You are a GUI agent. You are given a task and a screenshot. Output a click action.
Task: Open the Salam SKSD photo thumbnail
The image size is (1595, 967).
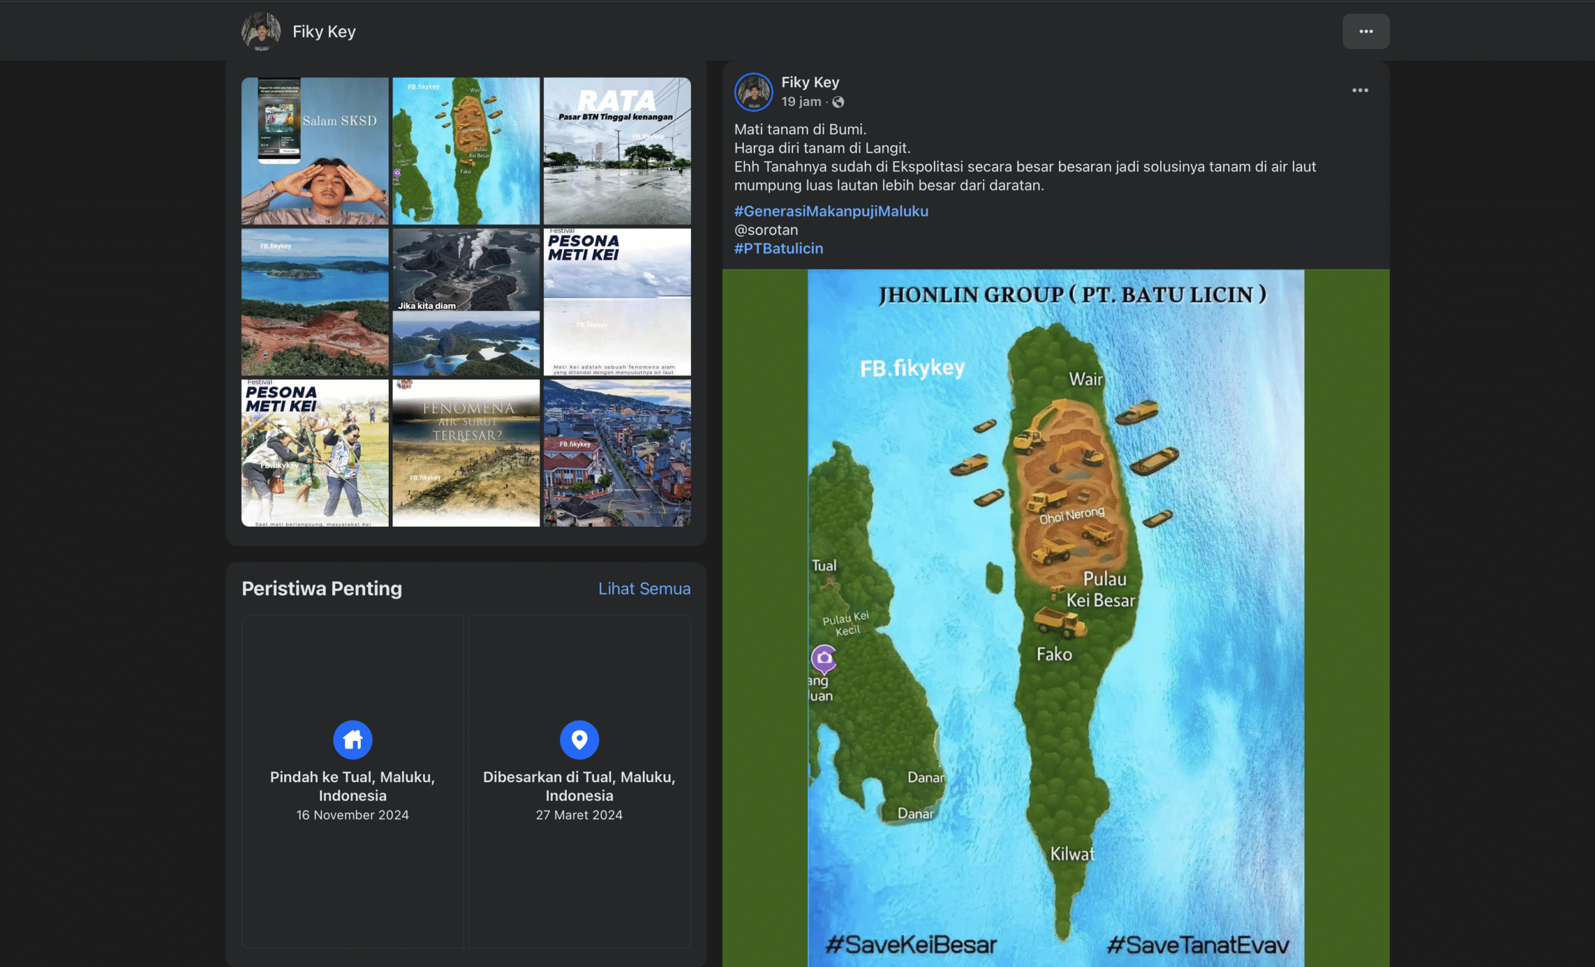tap(315, 151)
